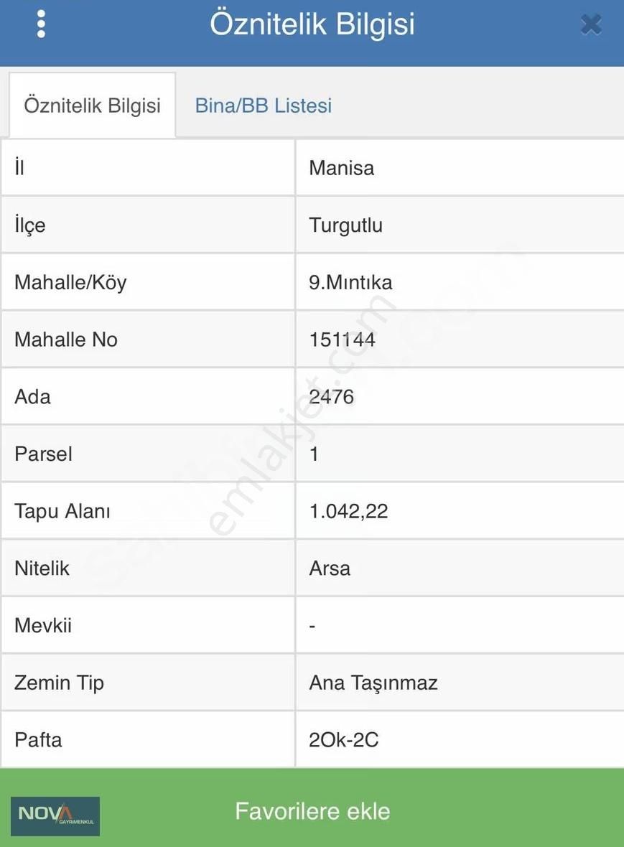Close the Öznitelik Bilgisi panel
Image resolution: width=624 pixels, height=847 pixels.
click(x=591, y=26)
